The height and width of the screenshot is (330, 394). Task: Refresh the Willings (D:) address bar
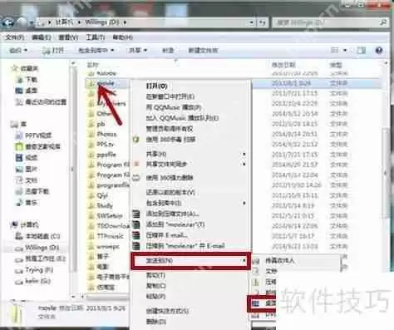point(263,22)
